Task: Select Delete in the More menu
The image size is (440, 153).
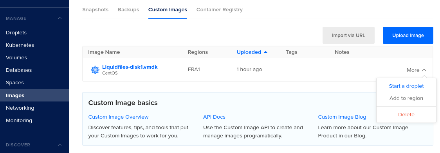Action: click(406, 115)
